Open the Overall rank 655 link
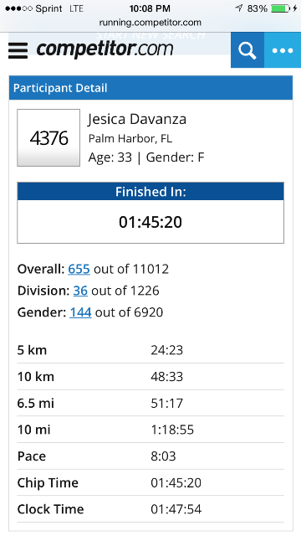This screenshot has width=301, height=536. click(x=79, y=269)
